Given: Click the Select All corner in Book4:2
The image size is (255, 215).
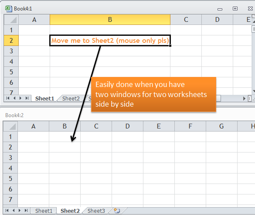Looking at the screenshot, I should (10, 126).
